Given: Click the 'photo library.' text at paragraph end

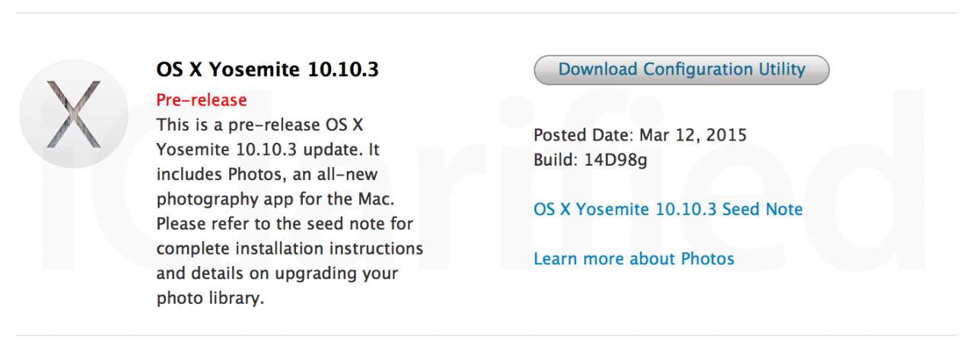Looking at the screenshot, I should coord(210,299).
